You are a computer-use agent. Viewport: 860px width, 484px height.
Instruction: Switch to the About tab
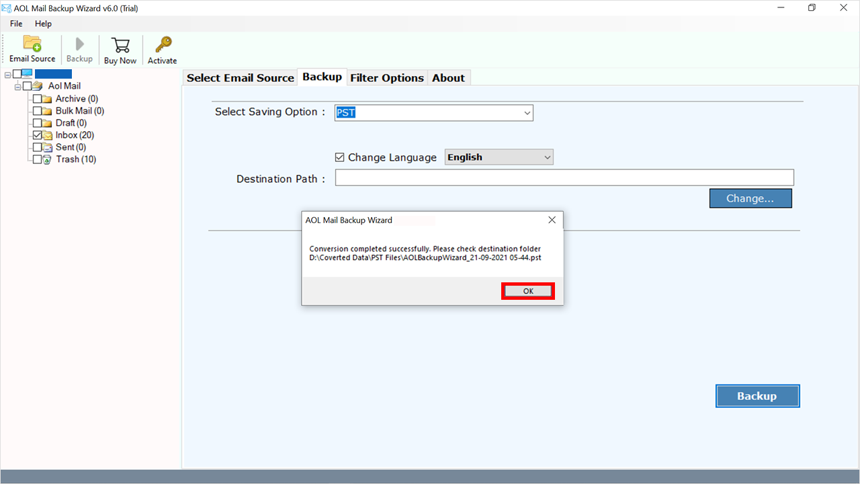(448, 78)
